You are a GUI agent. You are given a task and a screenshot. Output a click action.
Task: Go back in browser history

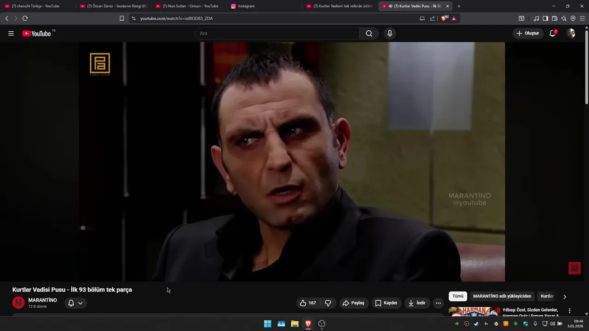pos(6,18)
